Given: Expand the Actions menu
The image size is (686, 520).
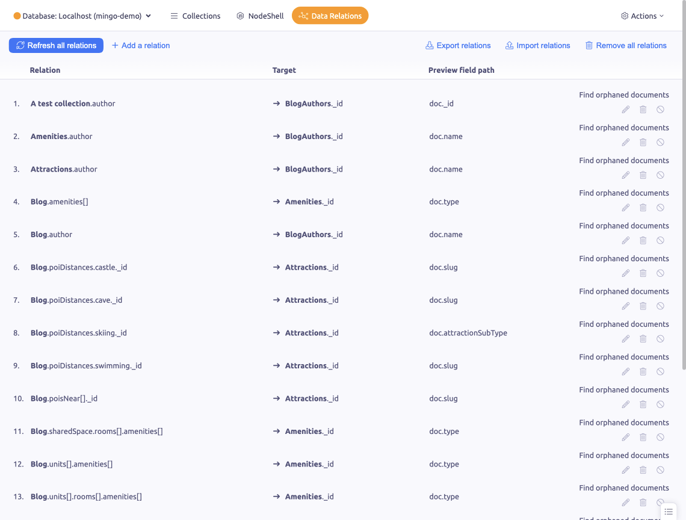Looking at the screenshot, I should coord(642,16).
